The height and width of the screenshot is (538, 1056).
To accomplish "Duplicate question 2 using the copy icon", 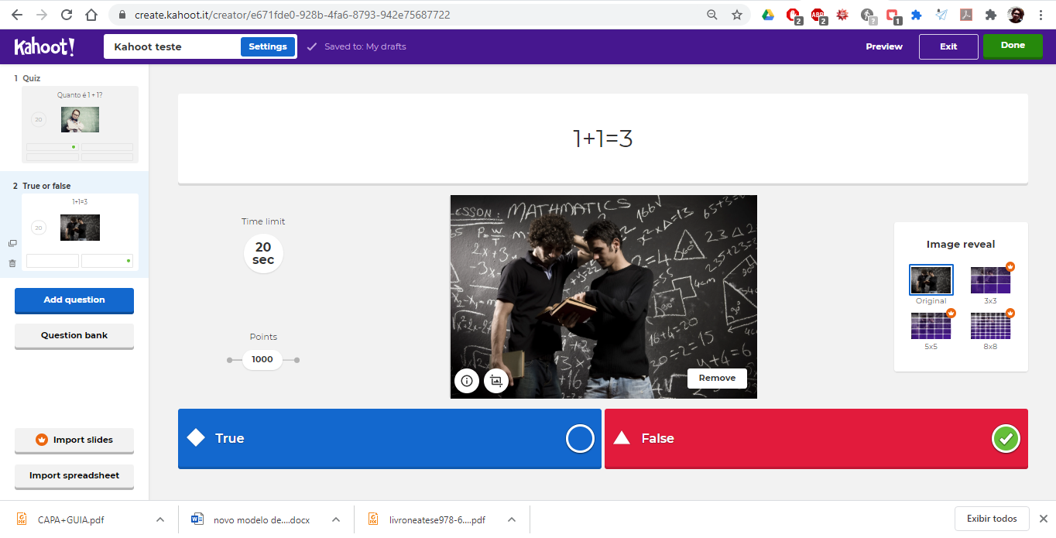I will pos(12,243).
